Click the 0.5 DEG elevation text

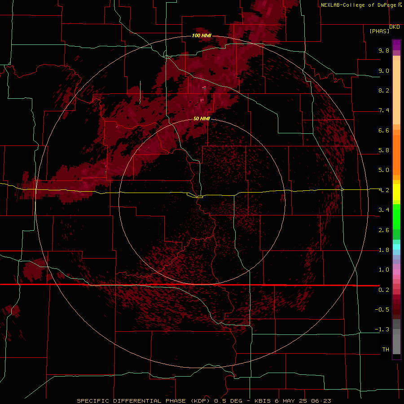point(228,401)
